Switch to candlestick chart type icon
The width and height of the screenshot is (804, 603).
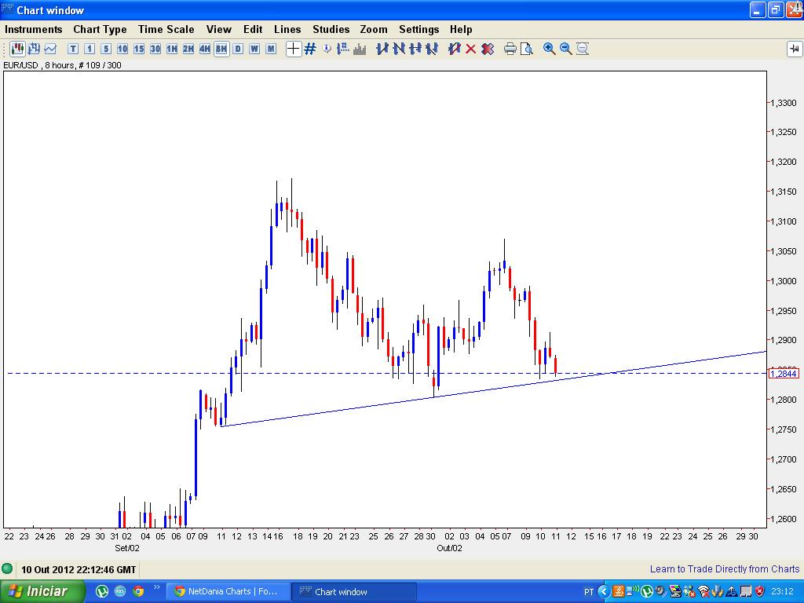[17, 49]
